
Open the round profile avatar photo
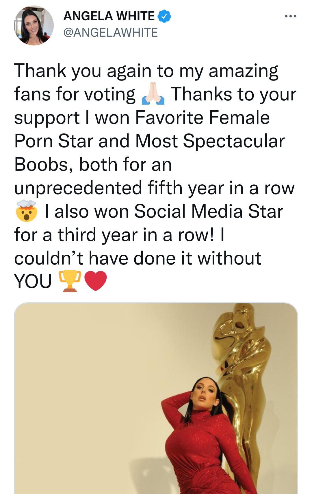pyautogui.click(x=34, y=26)
